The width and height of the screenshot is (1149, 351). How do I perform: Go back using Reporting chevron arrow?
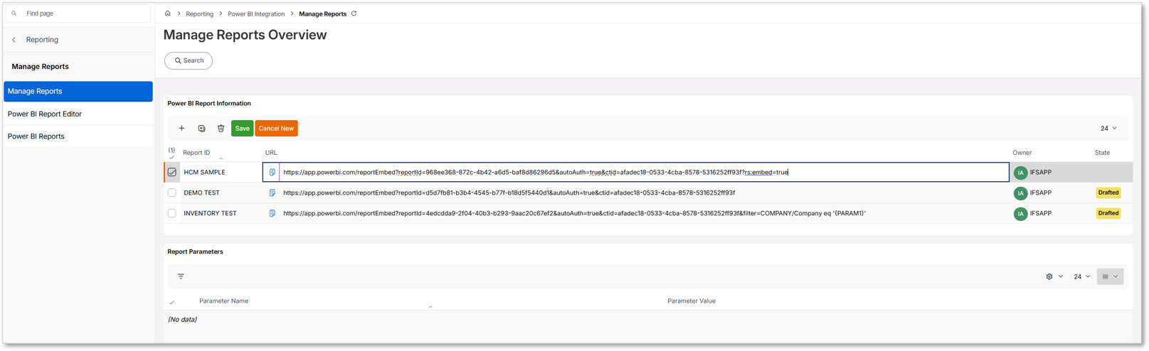coord(14,40)
